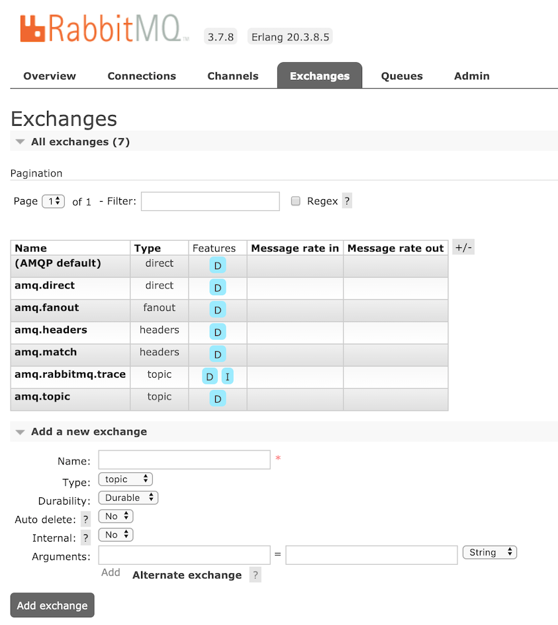Open the Auto delete dropdown
The height and width of the screenshot is (625, 558).
[x=116, y=516]
